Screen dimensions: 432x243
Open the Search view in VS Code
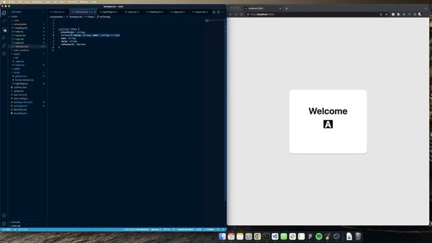tap(4, 21)
